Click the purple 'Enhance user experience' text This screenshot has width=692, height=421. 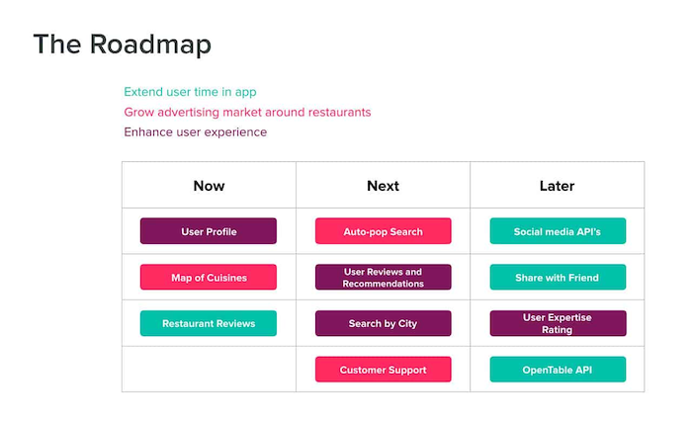[195, 131]
